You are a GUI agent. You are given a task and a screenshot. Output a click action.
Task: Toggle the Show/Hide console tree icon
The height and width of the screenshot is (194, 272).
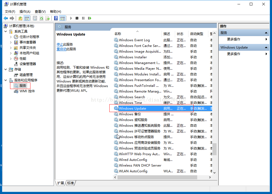(x=27, y=18)
